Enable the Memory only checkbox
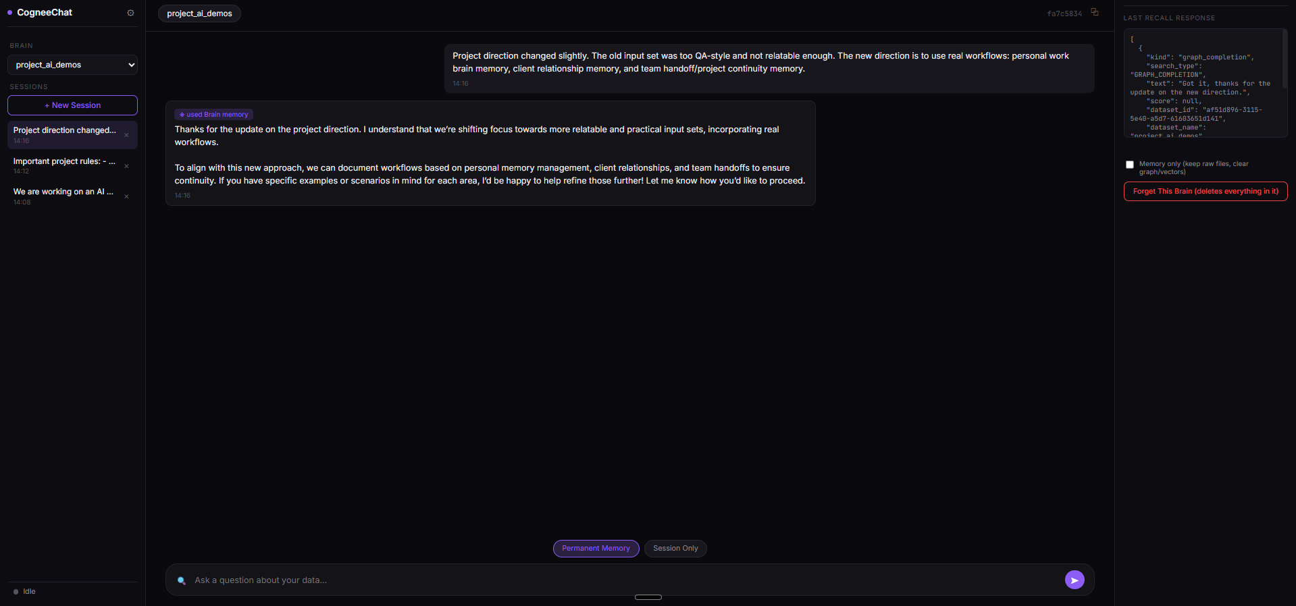The image size is (1296, 606). pos(1130,165)
